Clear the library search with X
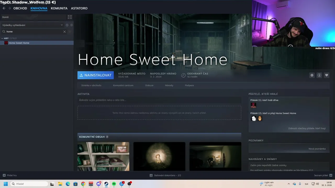This screenshot has width=335, height=188. click(64, 32)
